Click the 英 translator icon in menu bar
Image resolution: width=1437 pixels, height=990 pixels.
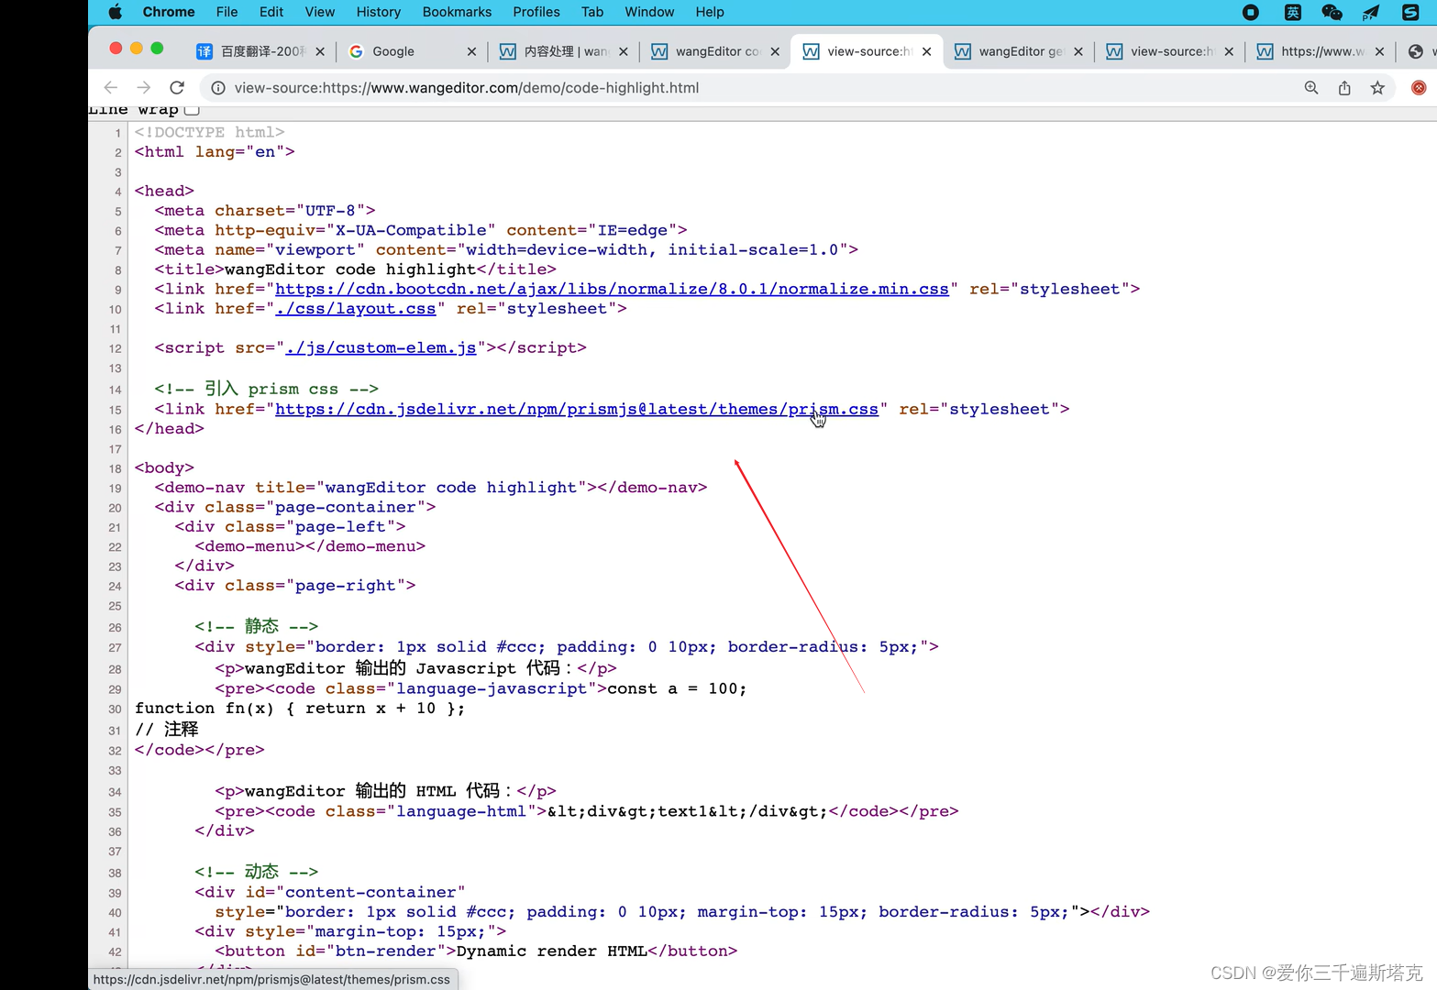pos(1292,12)
